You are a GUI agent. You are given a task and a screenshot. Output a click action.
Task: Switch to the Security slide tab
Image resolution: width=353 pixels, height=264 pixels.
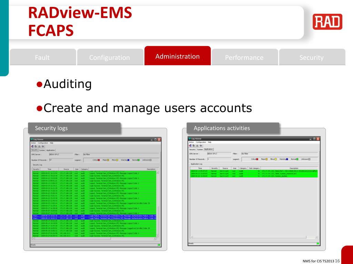tap(312, 57)
